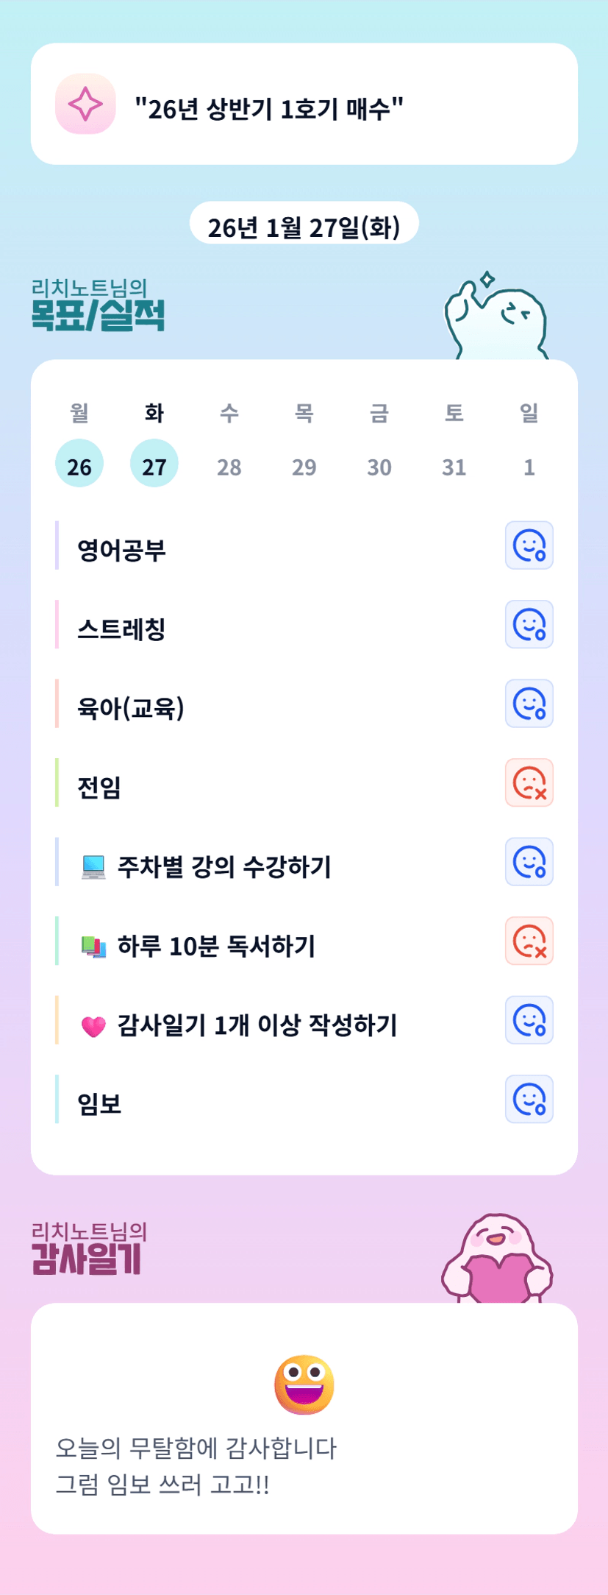The height and width of the screenshot is (1595, 608).
Task: Click the thumbs-up ghost mascot
Action: click(496, 318)
